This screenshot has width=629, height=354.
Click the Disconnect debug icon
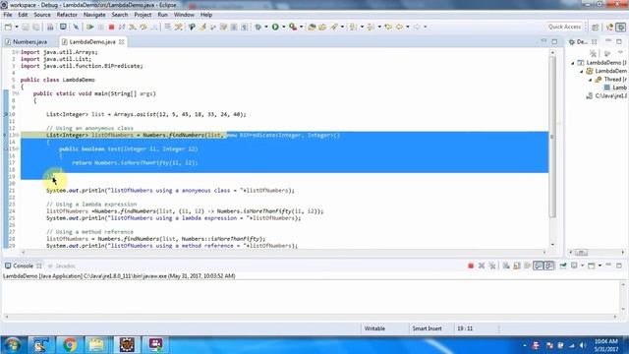pyautogui.click(x=122, y=27)
